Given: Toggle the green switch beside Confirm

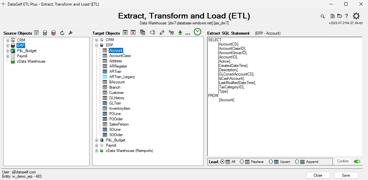Looking at the screenshot, I should [x=357, y=162].
